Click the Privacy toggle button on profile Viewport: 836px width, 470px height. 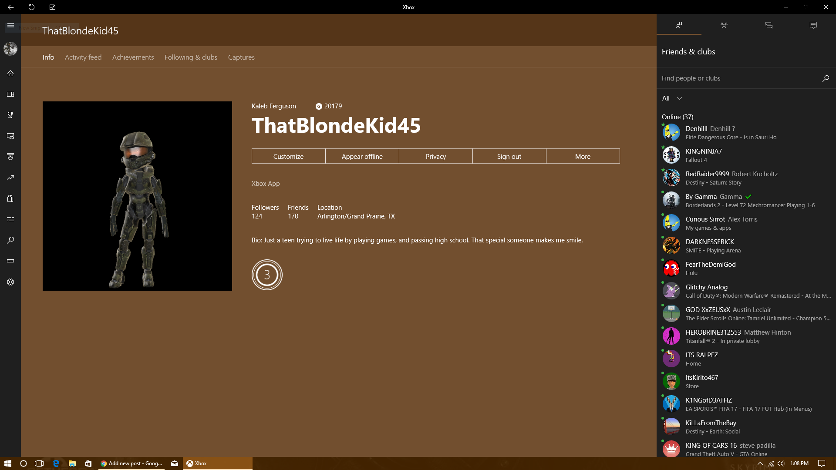coord(435,156)
